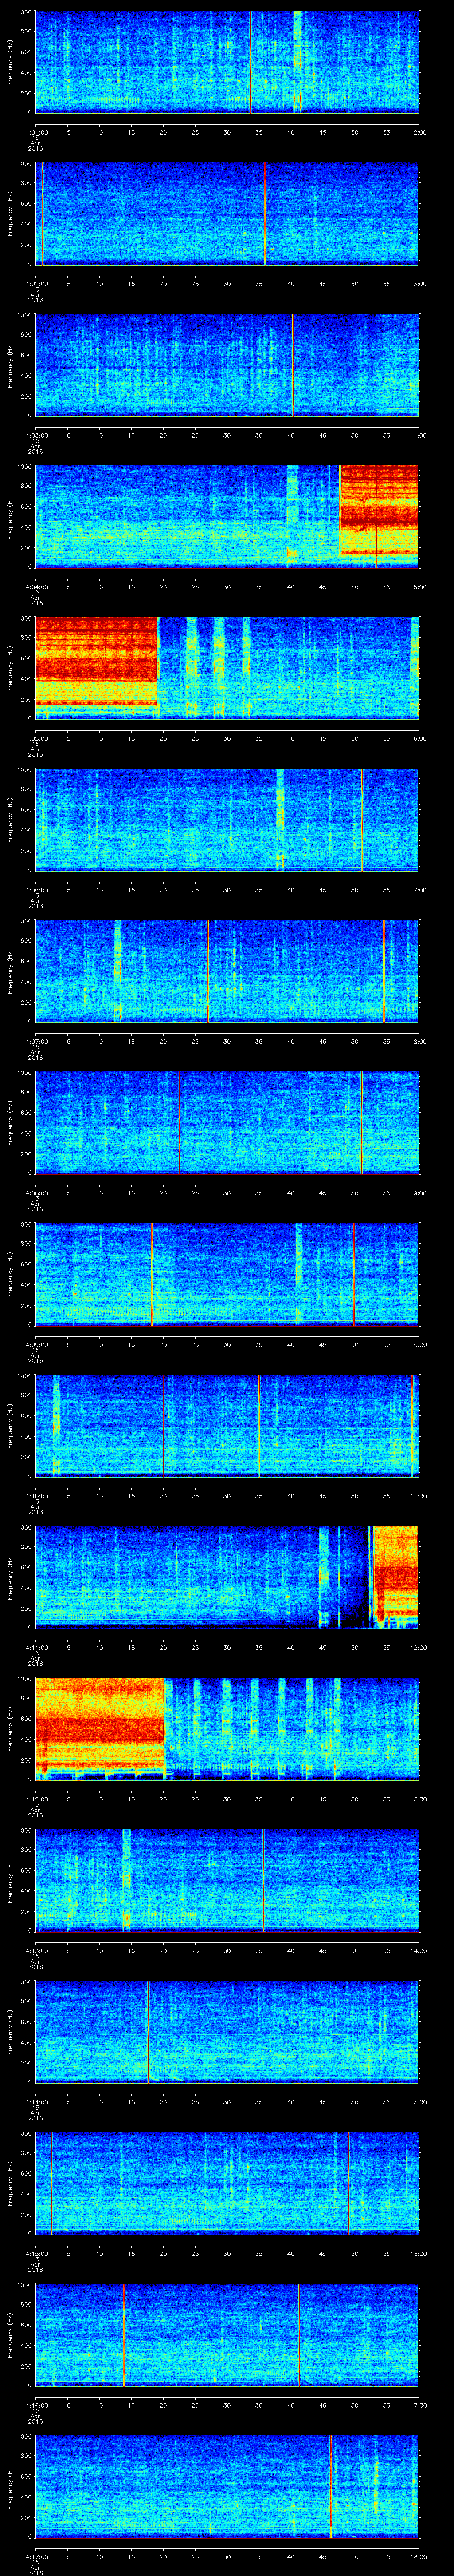
Task: Select the spectrogram for minute 4:15:00
Action: coord(227,2182)
